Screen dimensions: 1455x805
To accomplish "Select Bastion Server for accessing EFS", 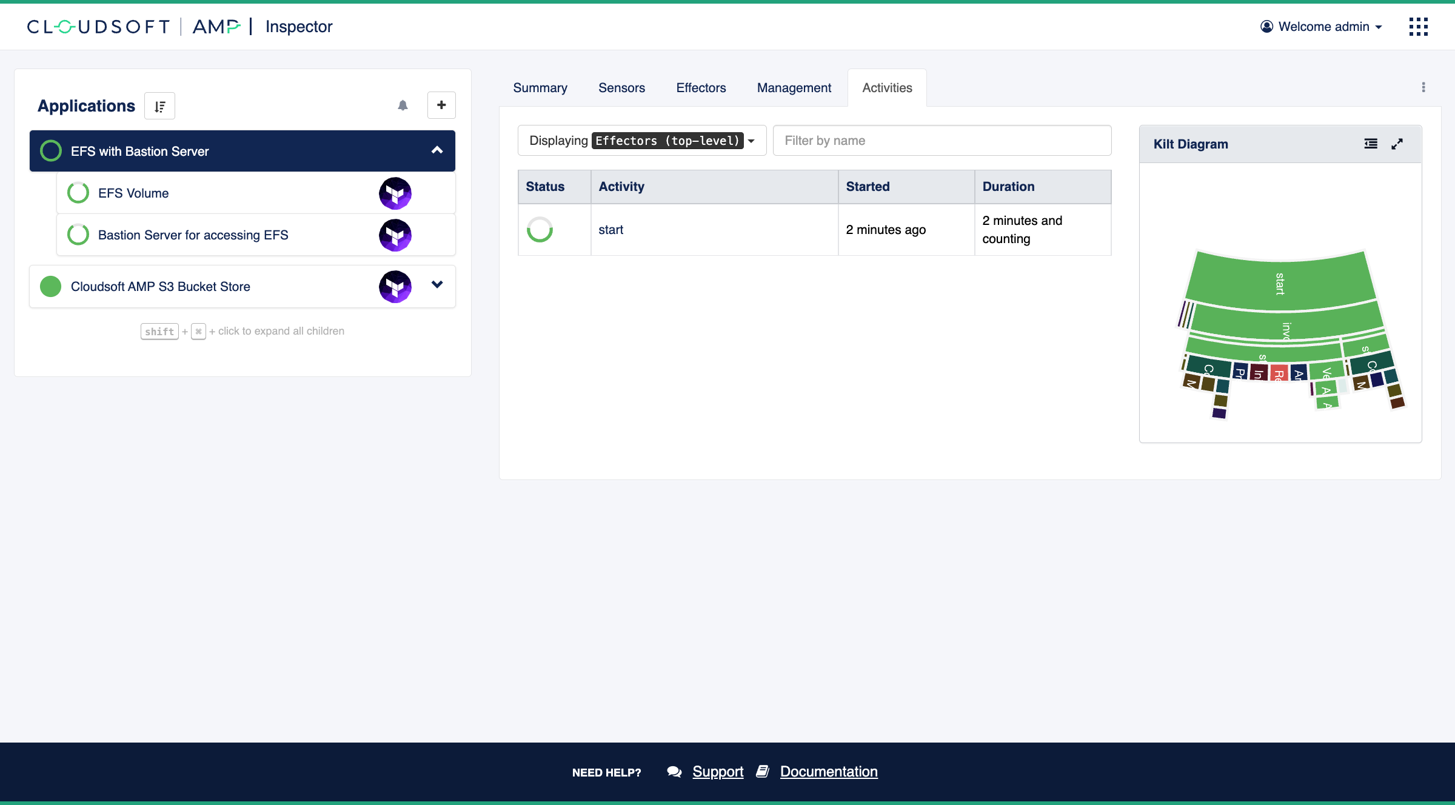I will [256, 235].
